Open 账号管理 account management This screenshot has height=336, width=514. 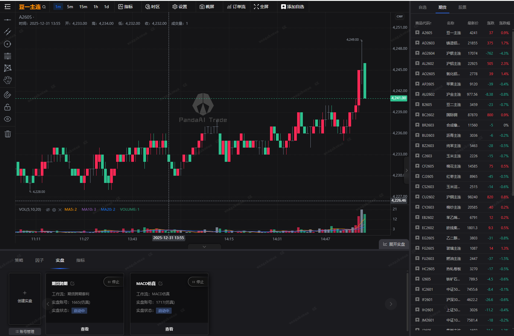click(25, 331)
